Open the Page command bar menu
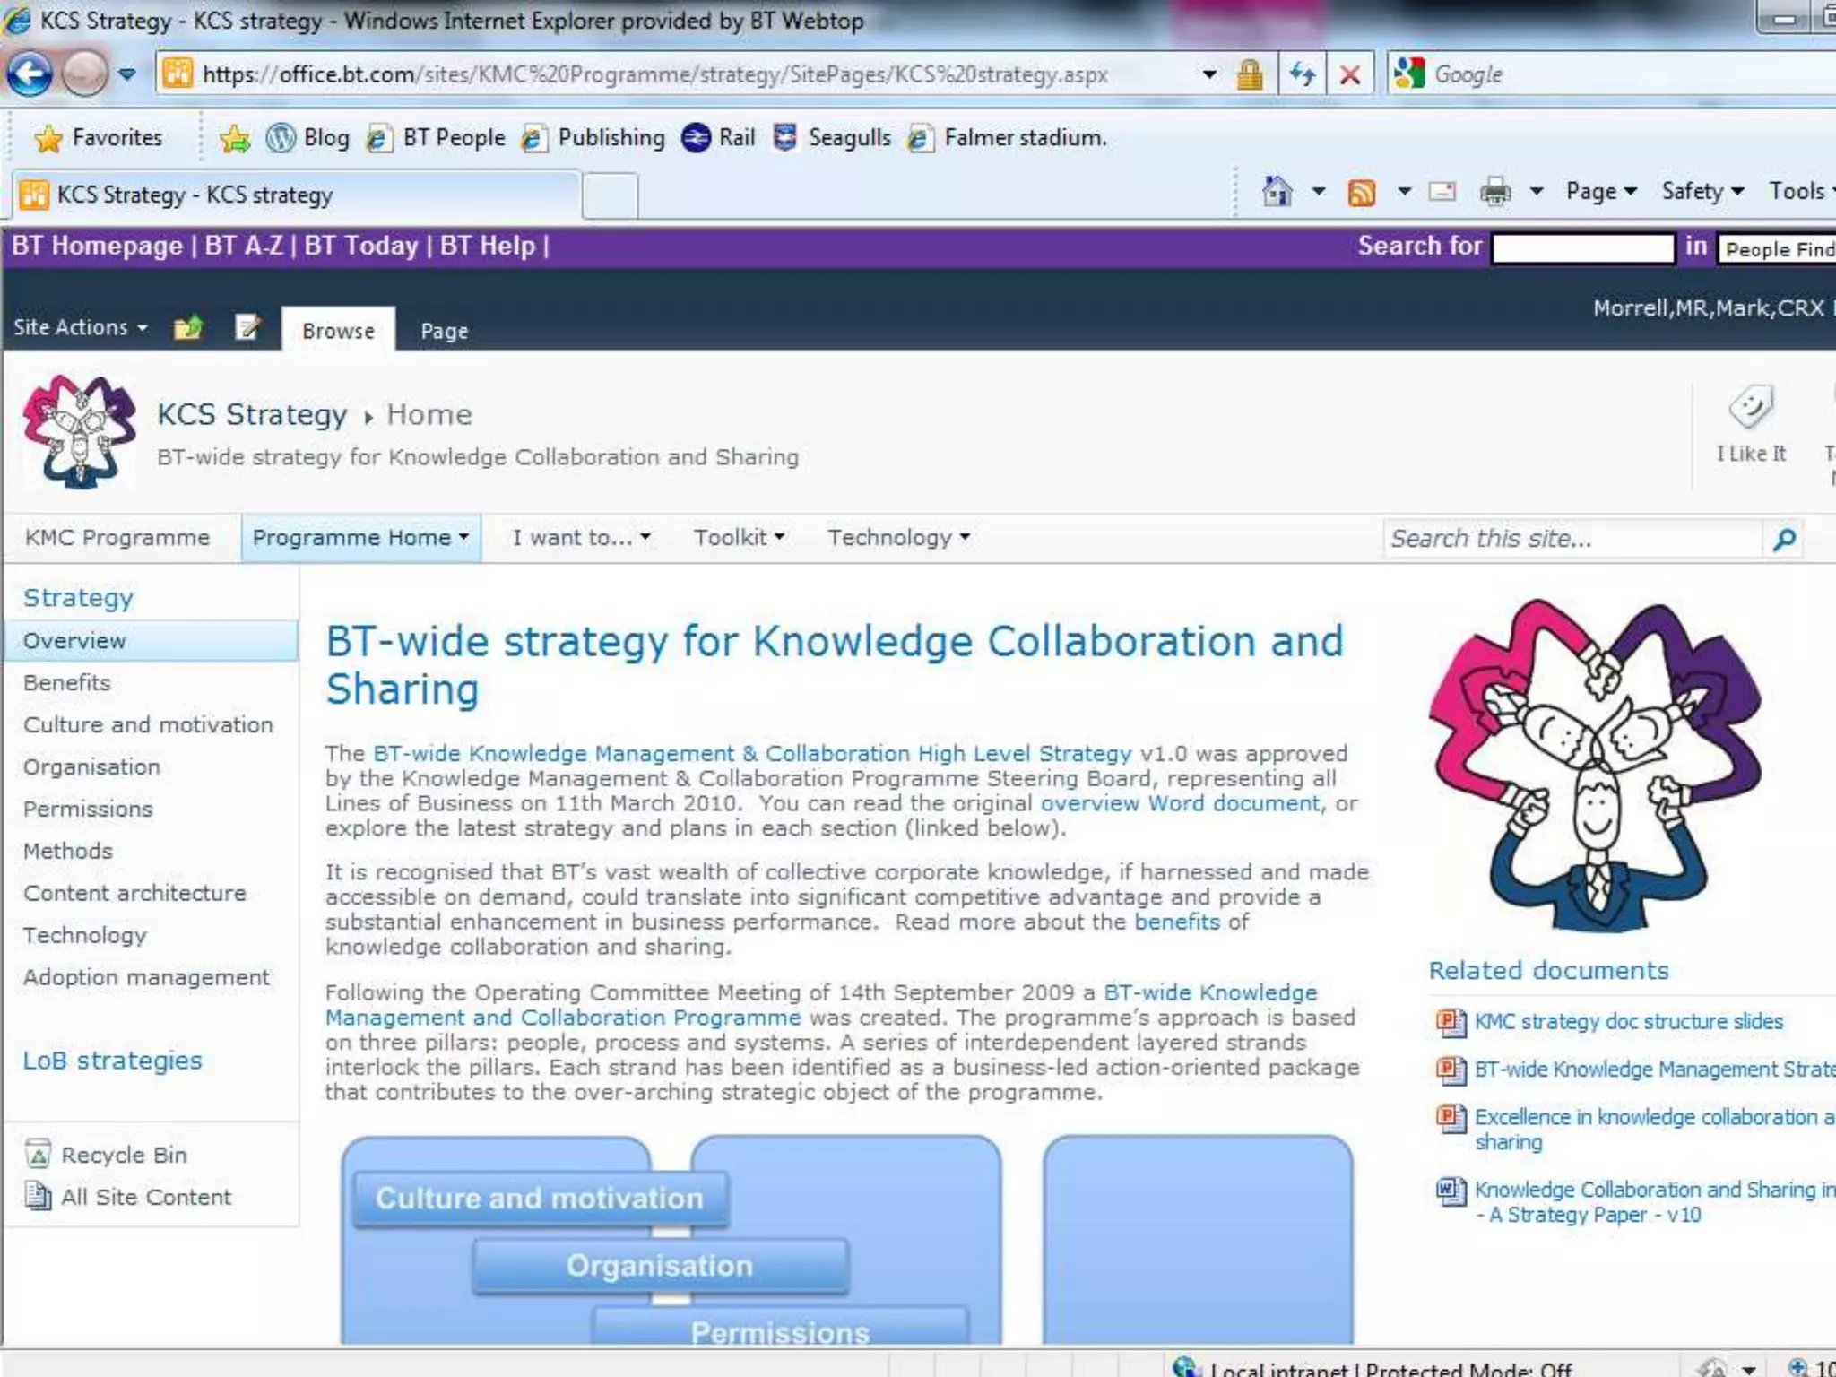 [1601, 191]
